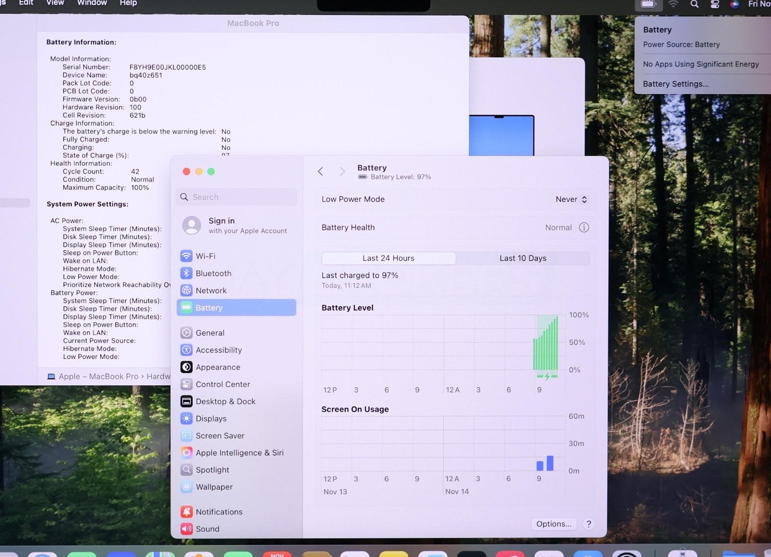Switch to the Last 10 Days view
This screenshot has height=557, width=771.
pos(522,258)
